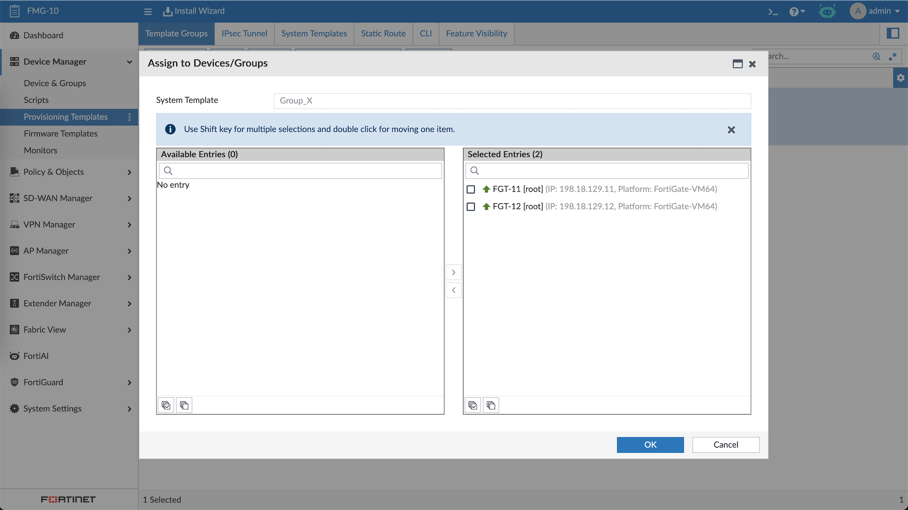Toggle the hamburger sidebar menu icon
908x510 pixels.
tap(148, 11)
